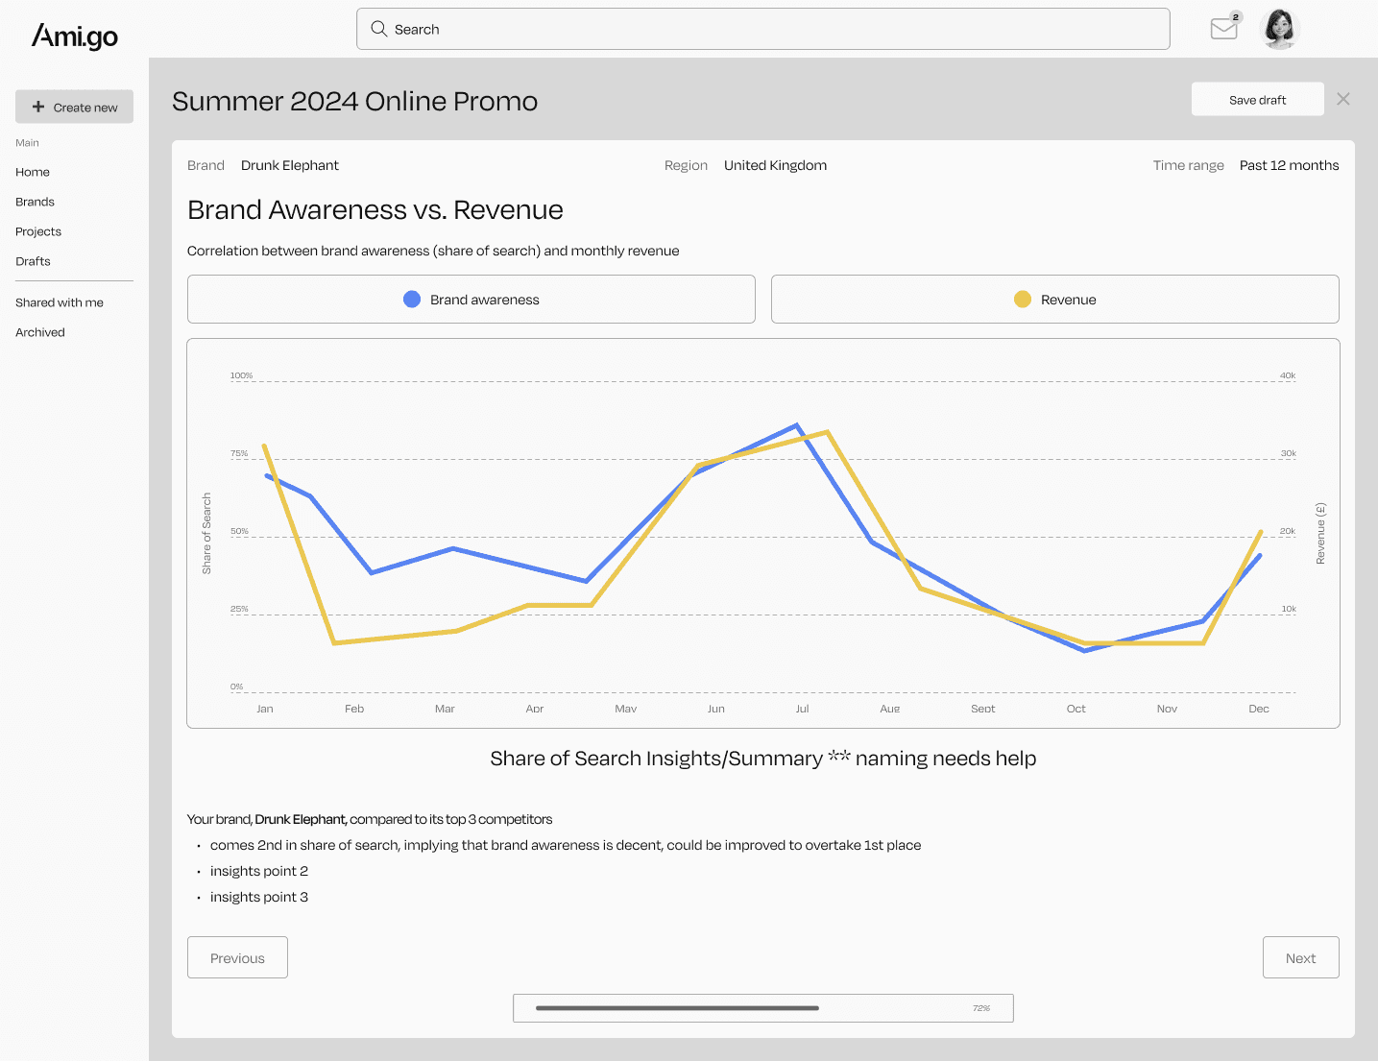Click the blue Brand awareness color dot

point(412,300)
